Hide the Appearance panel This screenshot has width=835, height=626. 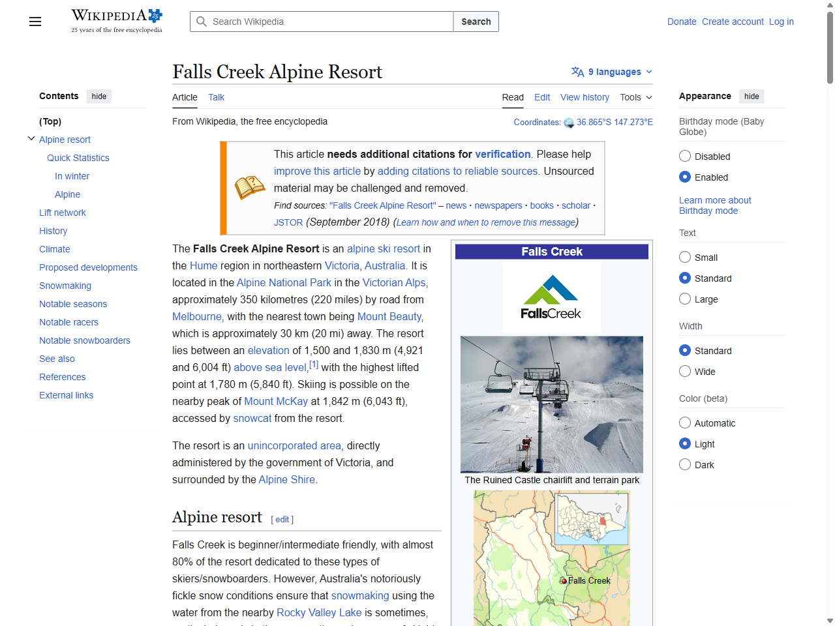[751, 96]
